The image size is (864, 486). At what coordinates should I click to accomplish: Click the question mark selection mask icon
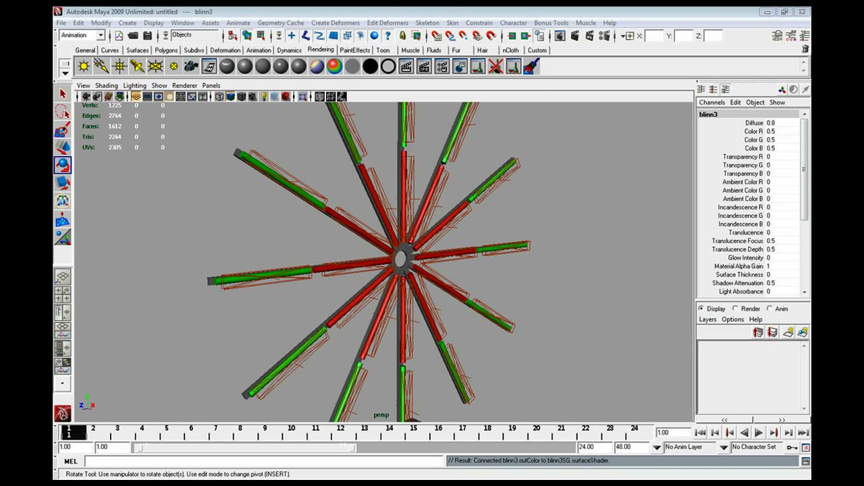(387, 36)
